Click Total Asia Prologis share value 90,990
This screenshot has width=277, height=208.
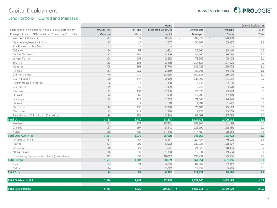230,173
